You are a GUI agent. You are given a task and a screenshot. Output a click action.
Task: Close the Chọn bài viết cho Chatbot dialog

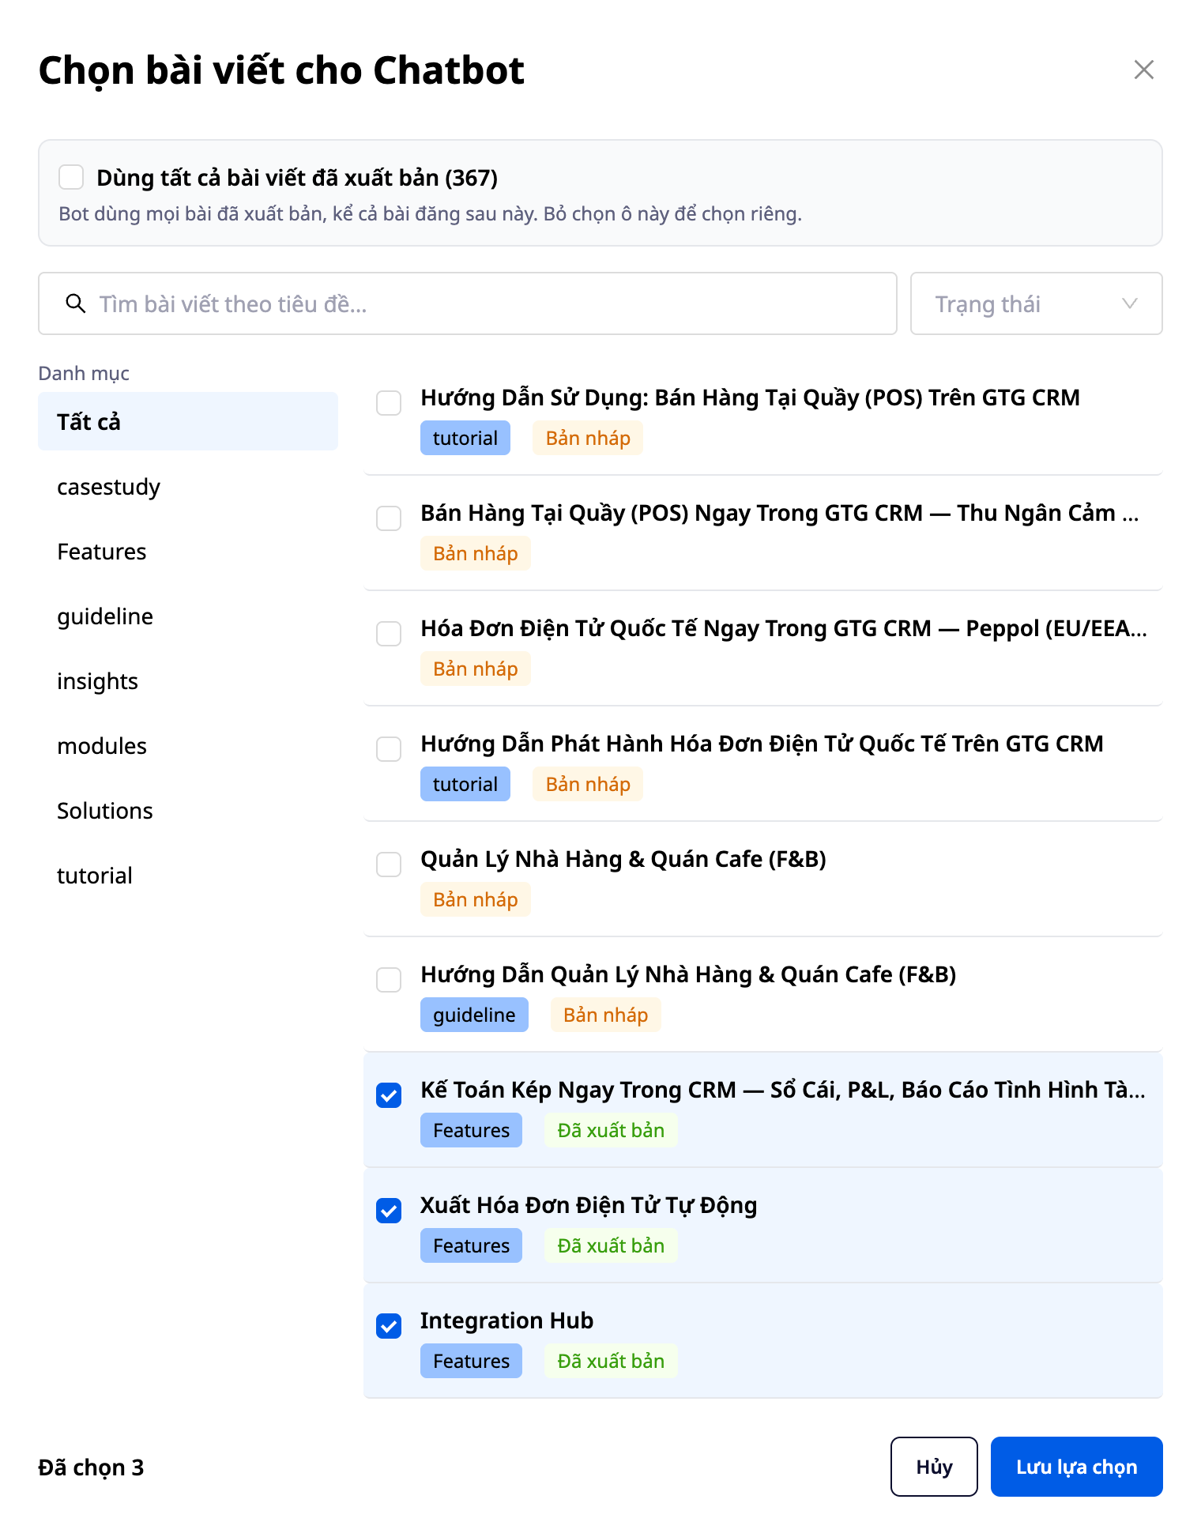click(x=1143, y=70)
